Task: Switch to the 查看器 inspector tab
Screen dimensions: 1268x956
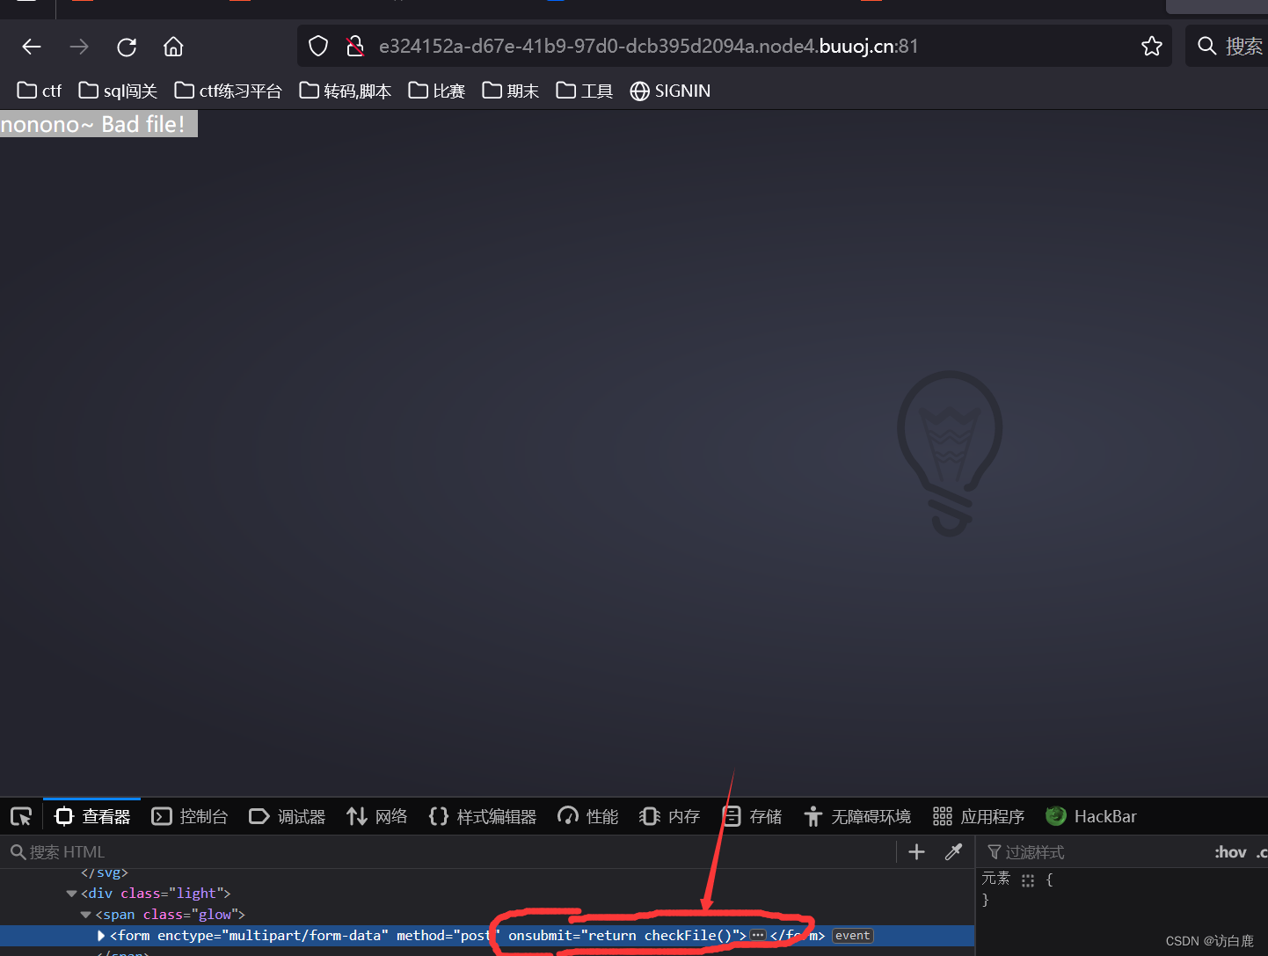Action: pyautogui.click(x=92, y=817)
